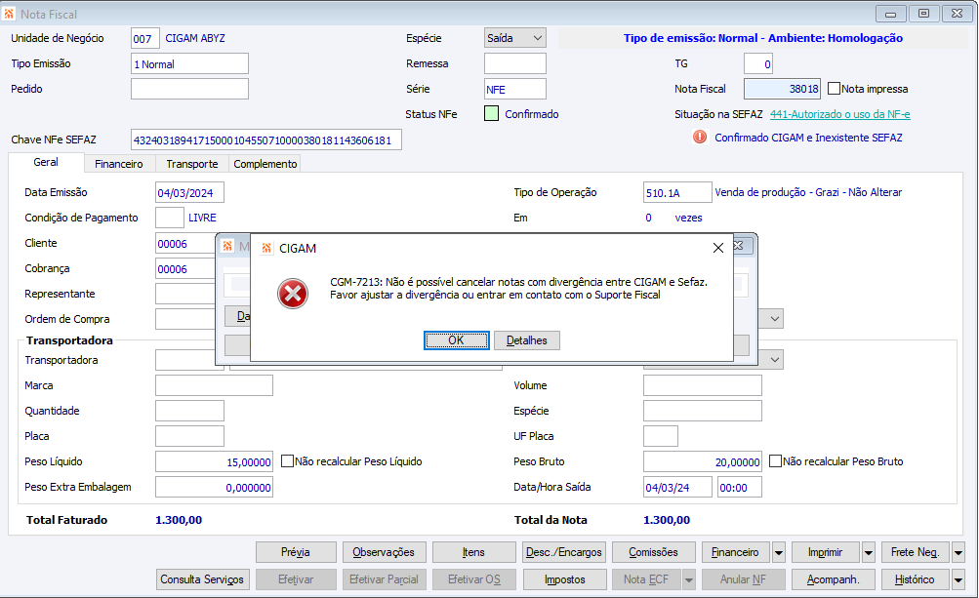Click the Prévia button
979x598 pixels.
coord(296,552)
